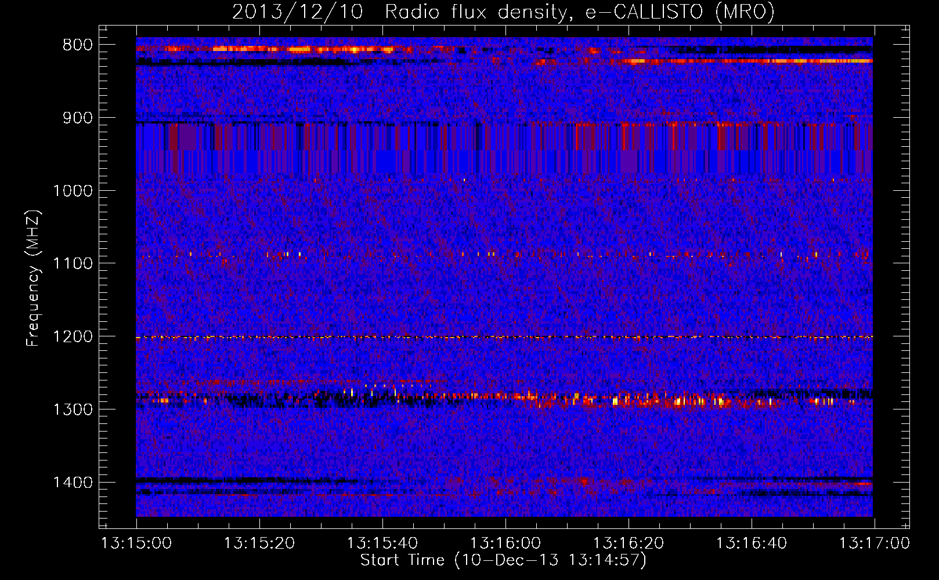
Task: Click the 13:16:20 time tick label
Action: [629, 543]
